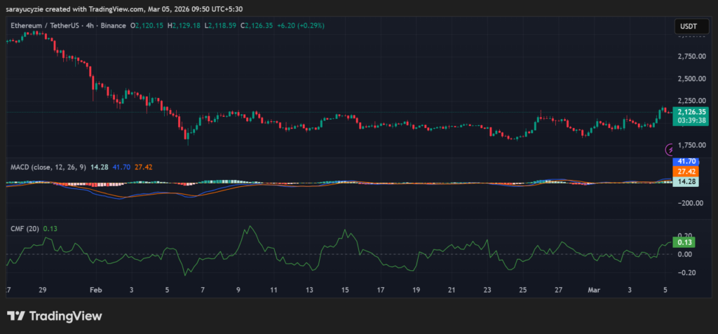The image size is (718, 334).
Task: Click the TradingView logo at bottom left
Action: [55, 316]
